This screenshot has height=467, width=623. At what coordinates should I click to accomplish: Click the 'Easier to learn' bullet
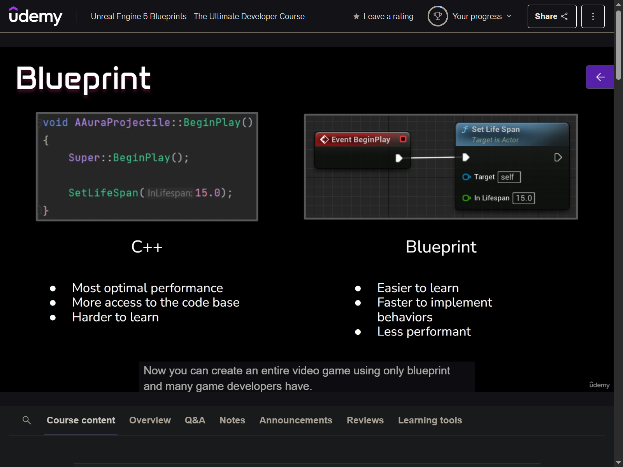[418, 288]
